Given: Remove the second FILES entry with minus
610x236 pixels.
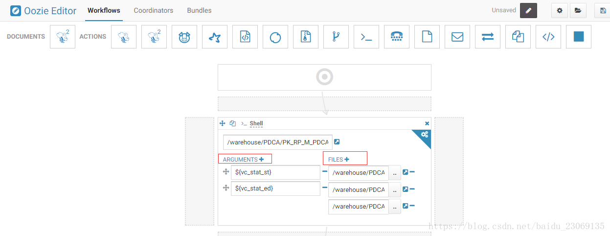Looking at the screenshot, I should tap(412, 189).
